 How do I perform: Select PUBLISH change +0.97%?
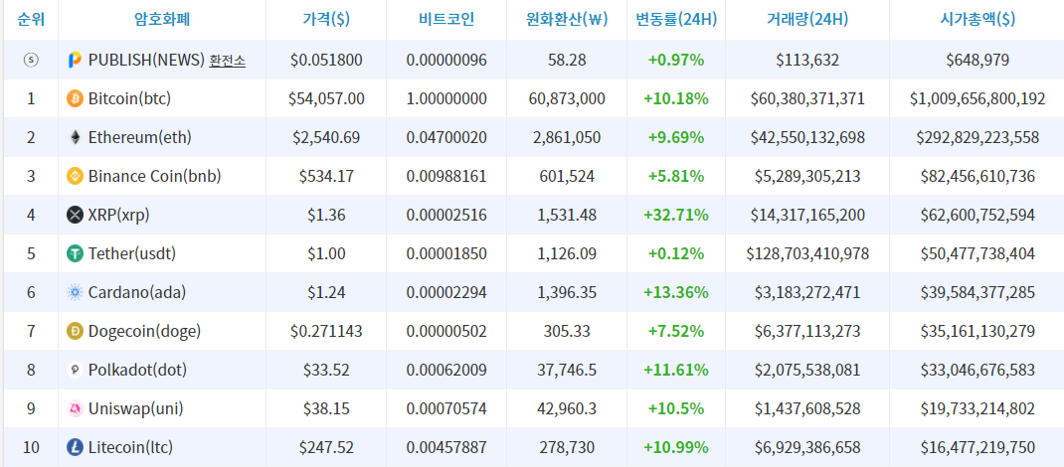click(676, 61)
